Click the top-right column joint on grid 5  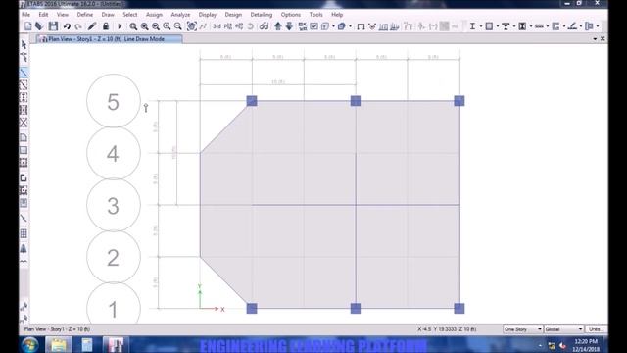point(459,101)
